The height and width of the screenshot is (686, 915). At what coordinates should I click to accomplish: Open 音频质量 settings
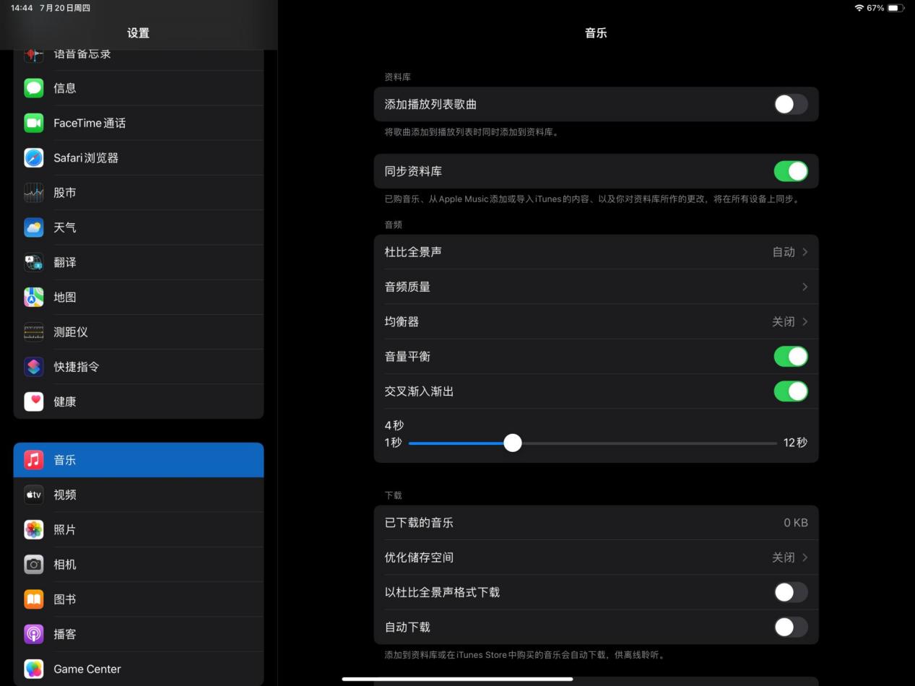596,286
